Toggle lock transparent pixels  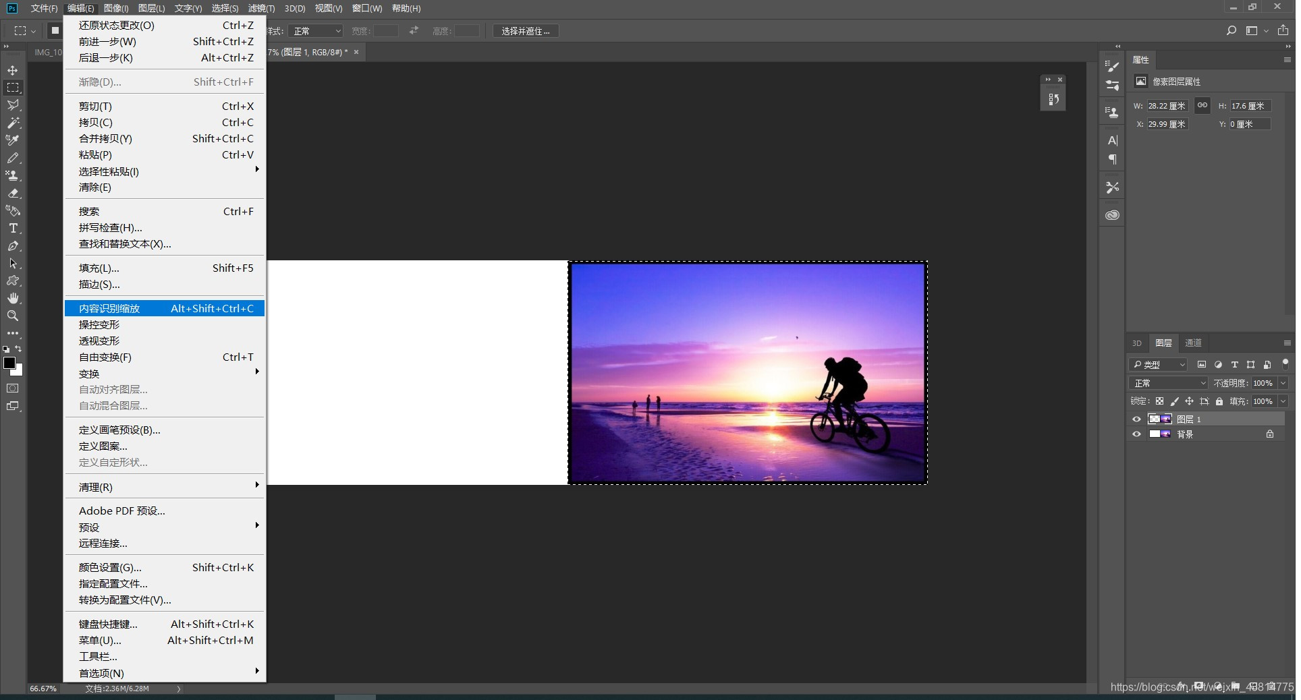point(1159,401)
